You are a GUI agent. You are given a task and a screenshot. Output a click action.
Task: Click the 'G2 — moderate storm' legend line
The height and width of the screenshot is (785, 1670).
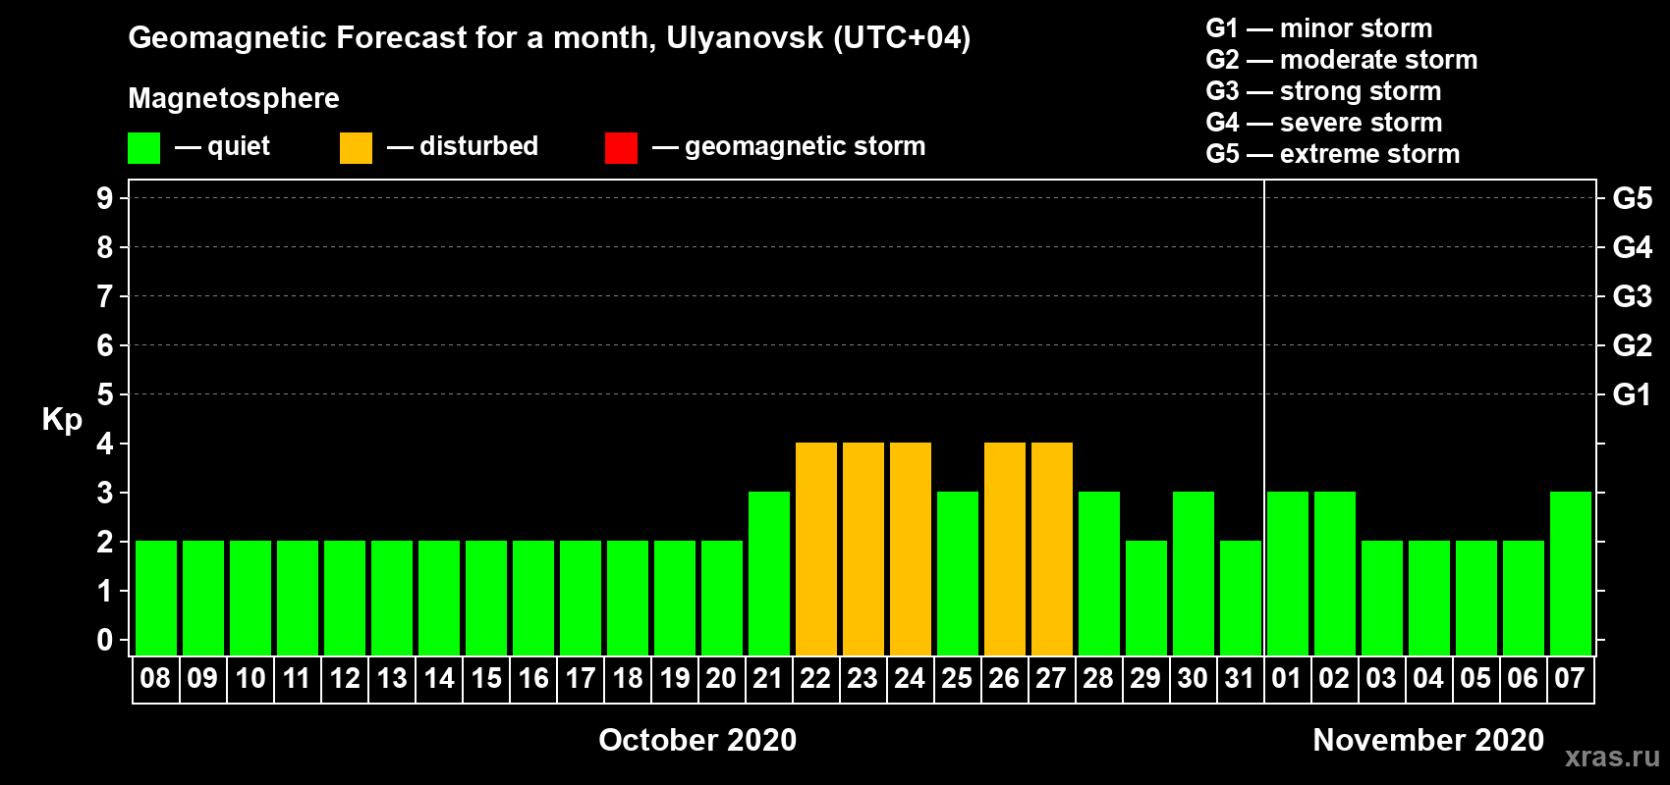(1342, 60)
